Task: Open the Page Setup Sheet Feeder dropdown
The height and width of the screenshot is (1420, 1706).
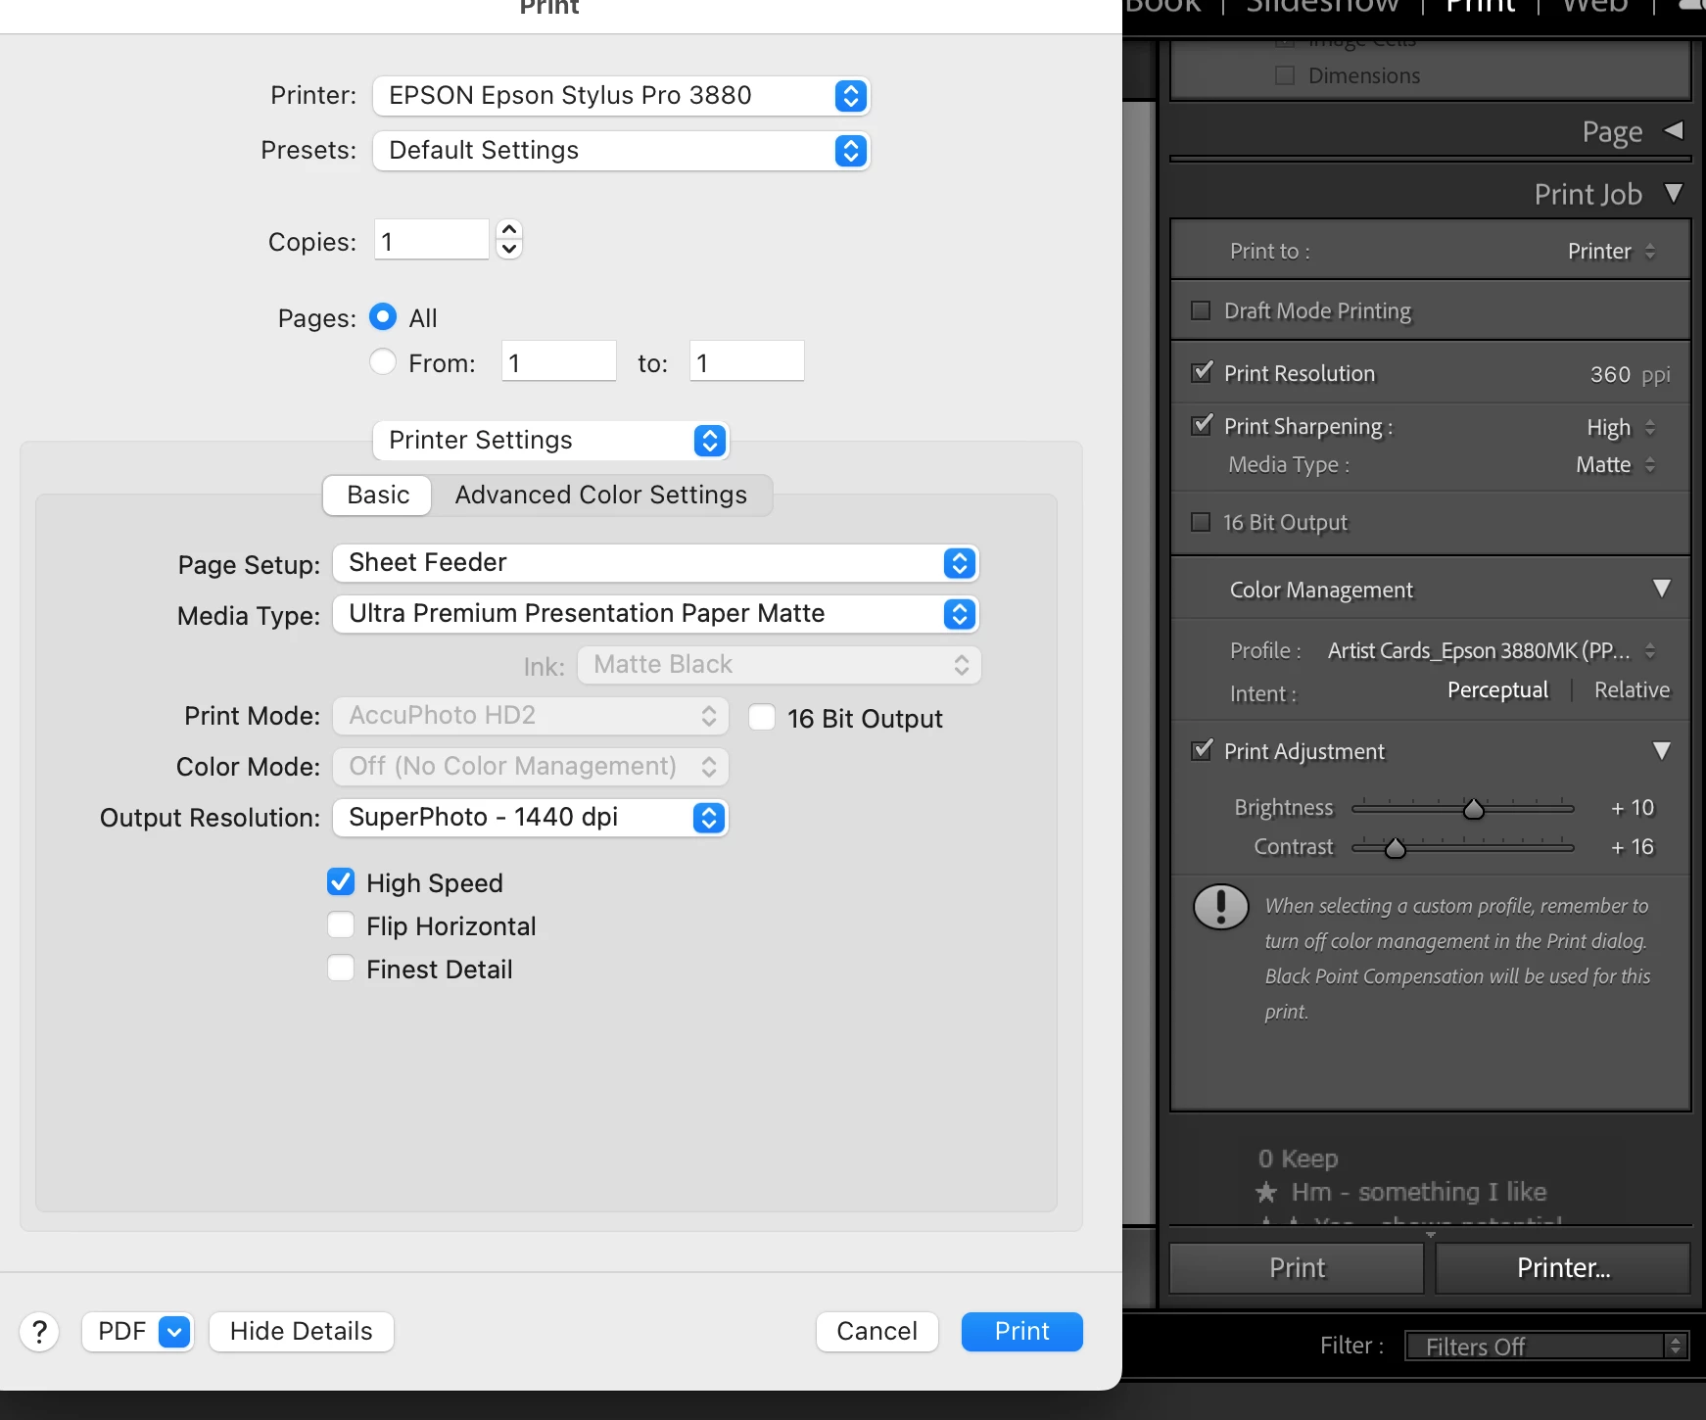Action: point(656,563)
